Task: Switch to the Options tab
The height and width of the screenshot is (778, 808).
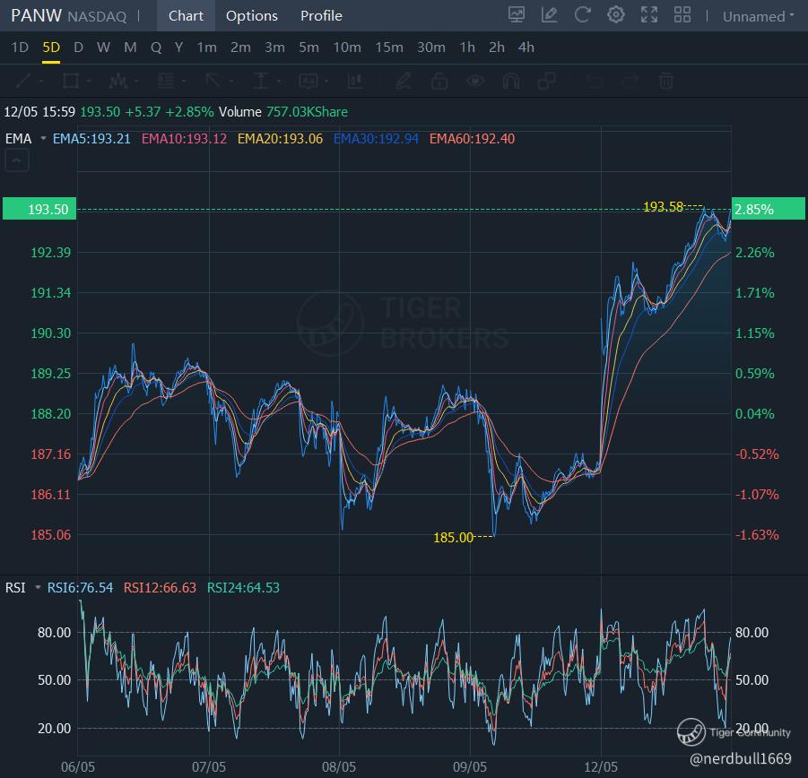Action: point(251,15)
